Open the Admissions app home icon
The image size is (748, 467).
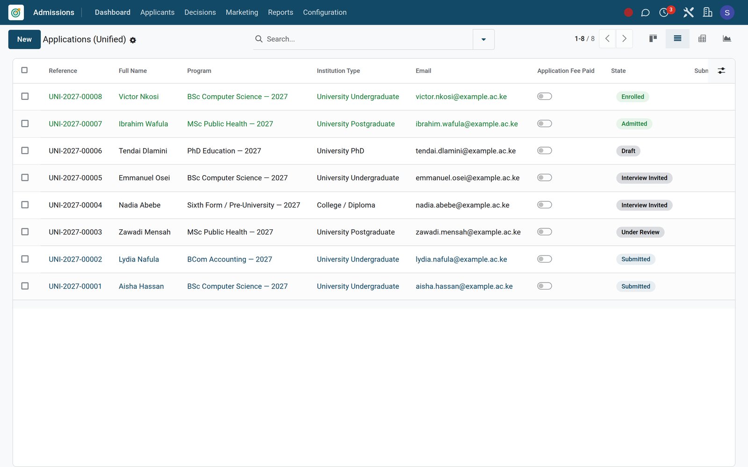click(x=16, y=13)
